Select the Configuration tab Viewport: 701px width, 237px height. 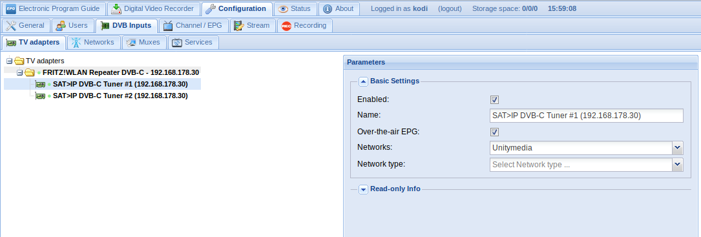point(237,8)
